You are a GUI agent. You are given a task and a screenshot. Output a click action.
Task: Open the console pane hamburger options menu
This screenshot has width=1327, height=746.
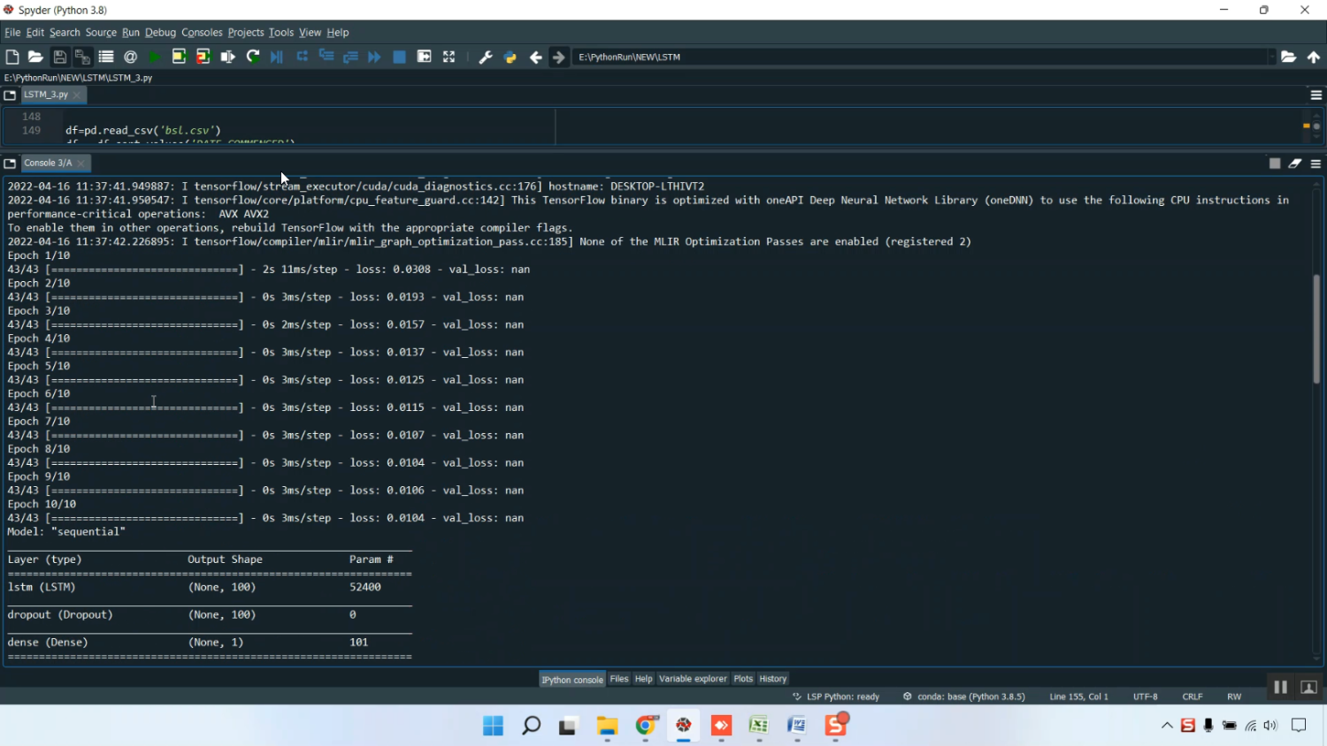tap(1315, 164)
